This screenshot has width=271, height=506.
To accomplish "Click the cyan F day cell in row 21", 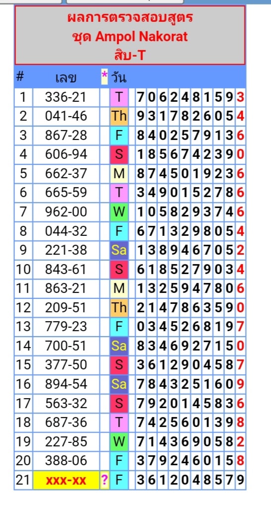I will tap(119, 480).
